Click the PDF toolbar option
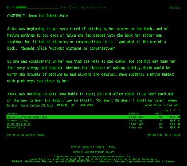The image size is (187, 166). pyautogui.click(x=43, y=105)
